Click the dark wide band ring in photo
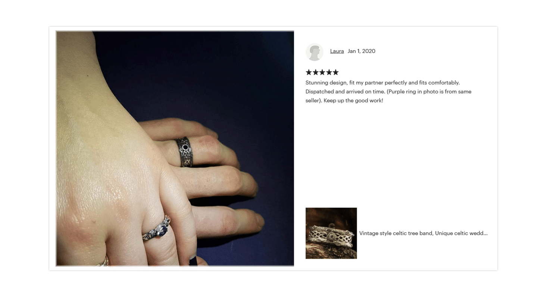This screenshot has width=547, height=297. (185, 151)
